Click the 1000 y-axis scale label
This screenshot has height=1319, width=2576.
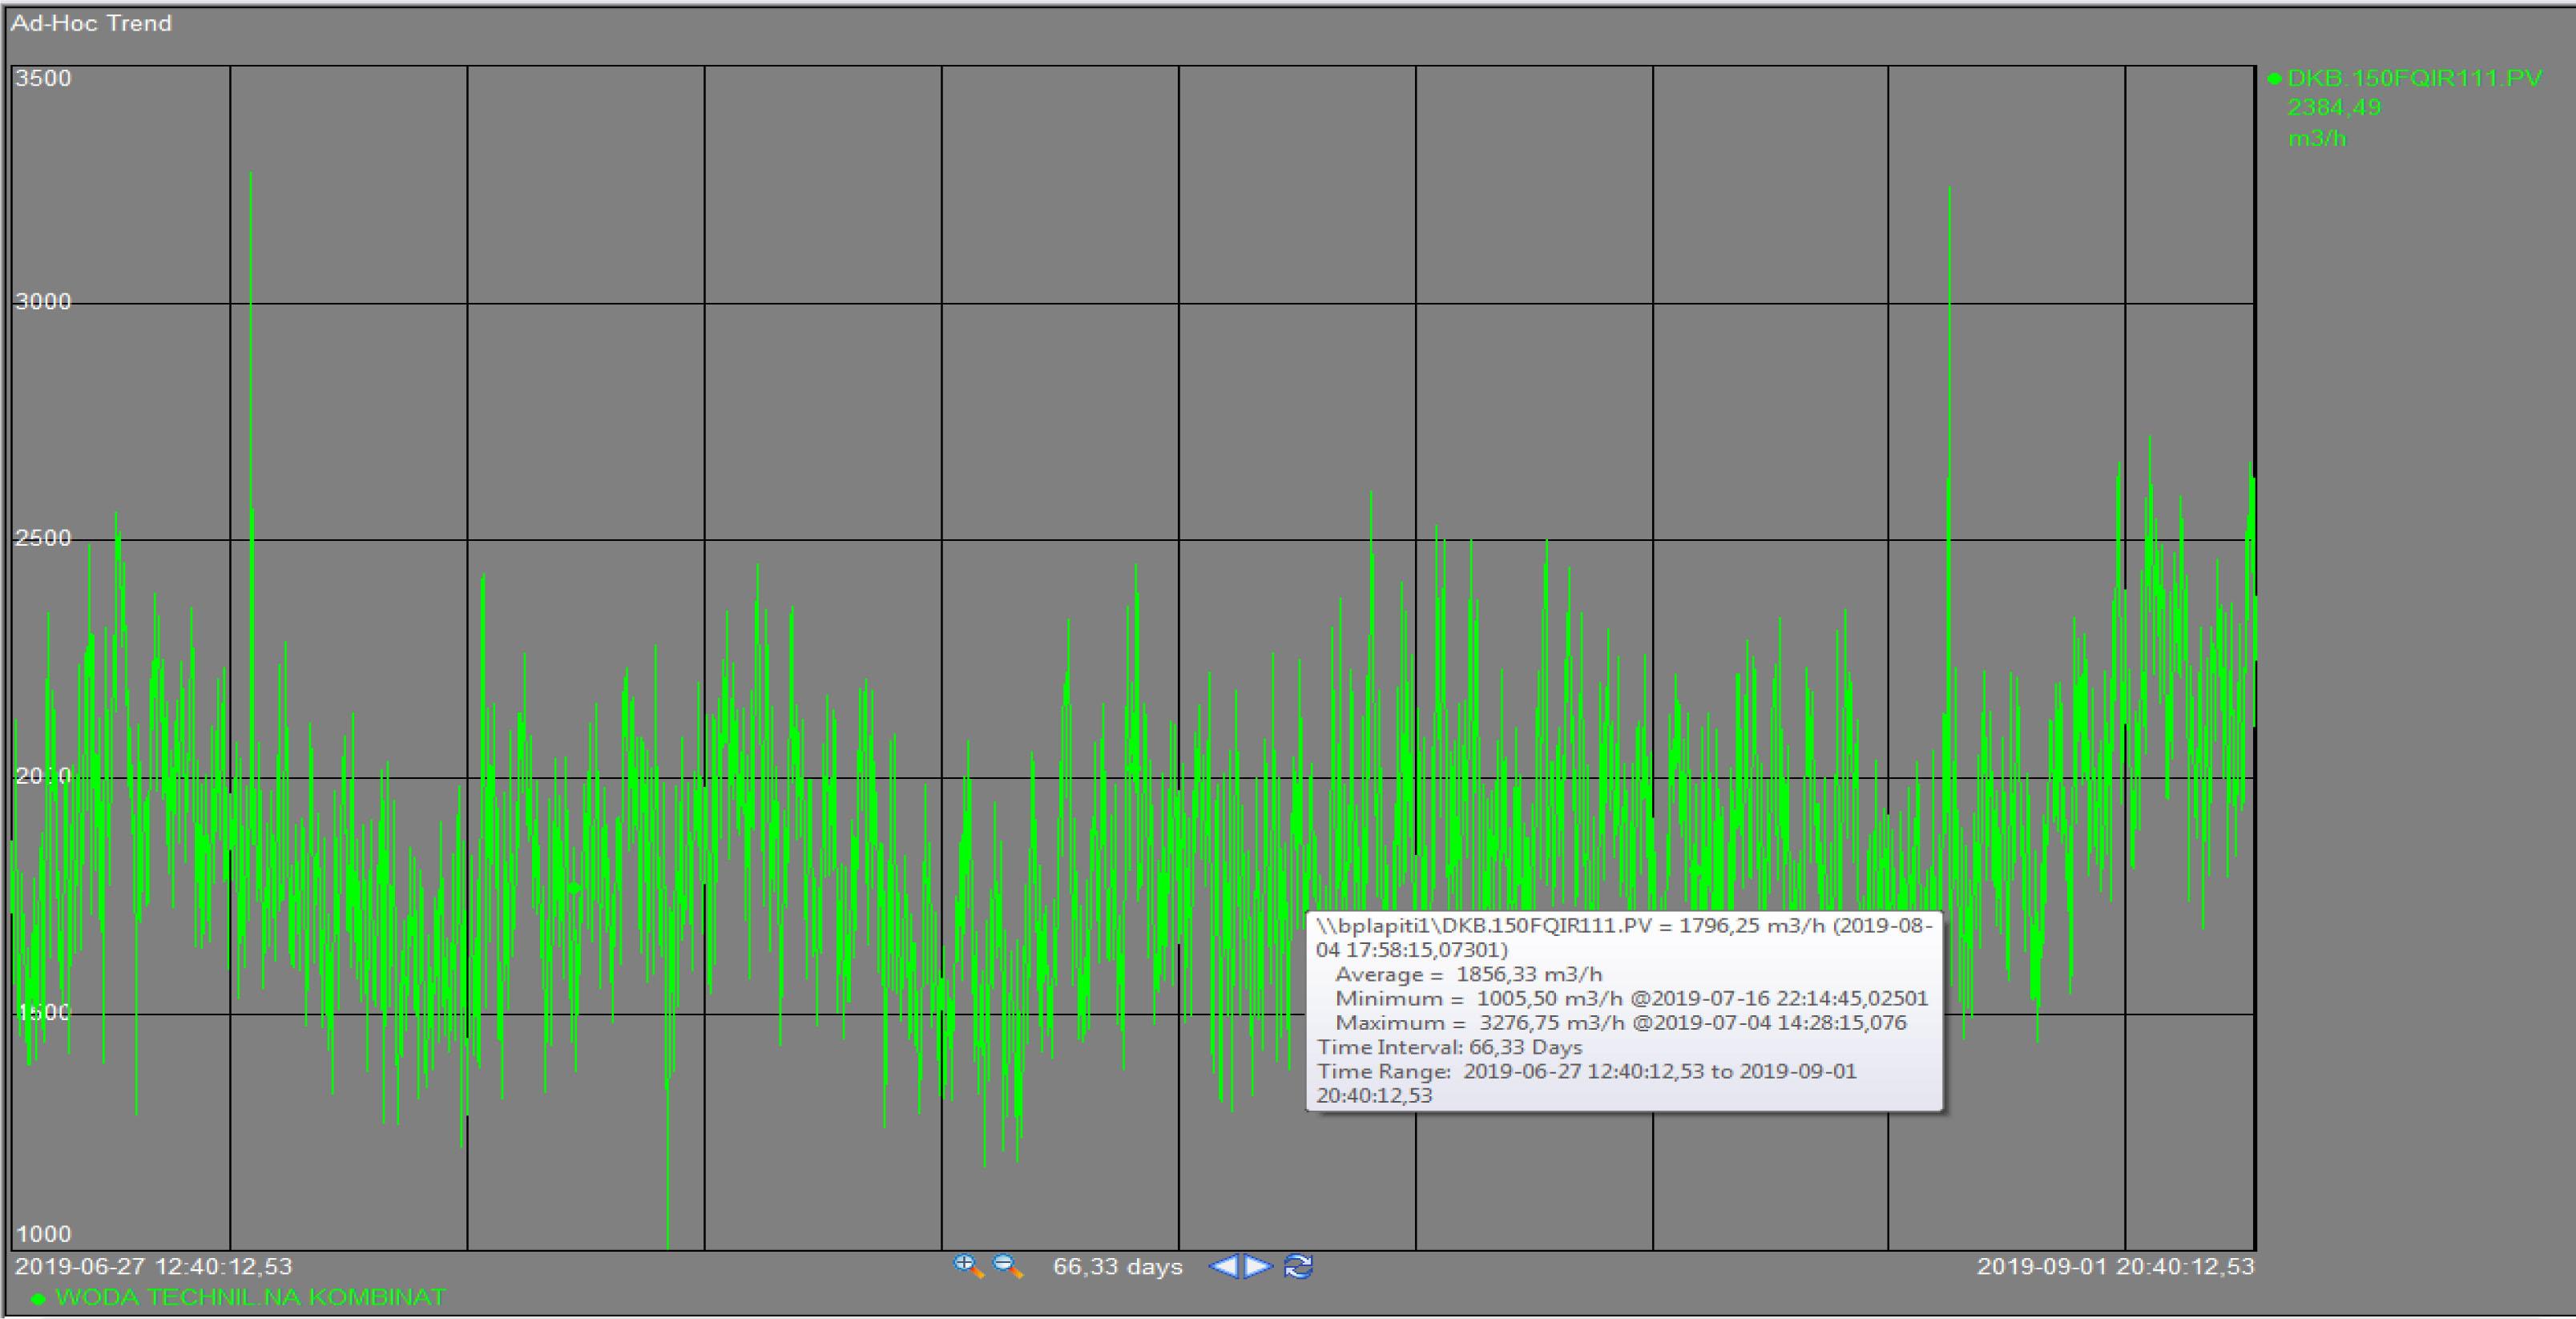point(43,1233)
